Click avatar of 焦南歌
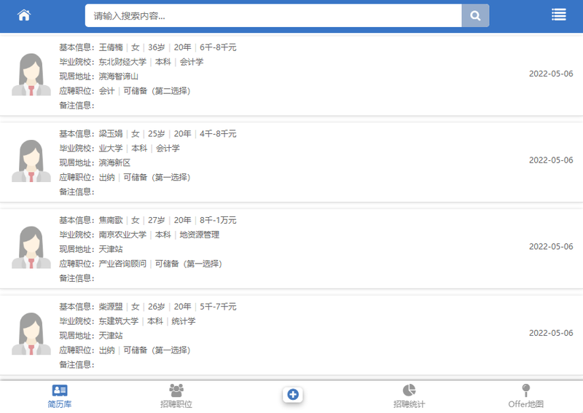This screenshot has width=583, height=413. coord(31,248)
